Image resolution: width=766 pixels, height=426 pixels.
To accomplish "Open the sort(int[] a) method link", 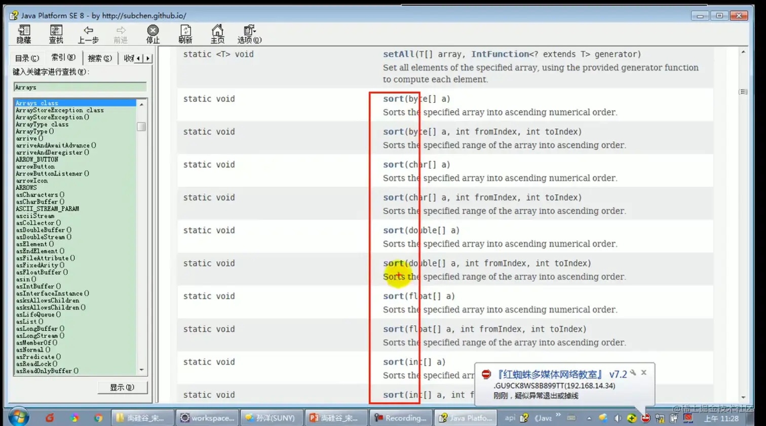I will click(393, 362).
